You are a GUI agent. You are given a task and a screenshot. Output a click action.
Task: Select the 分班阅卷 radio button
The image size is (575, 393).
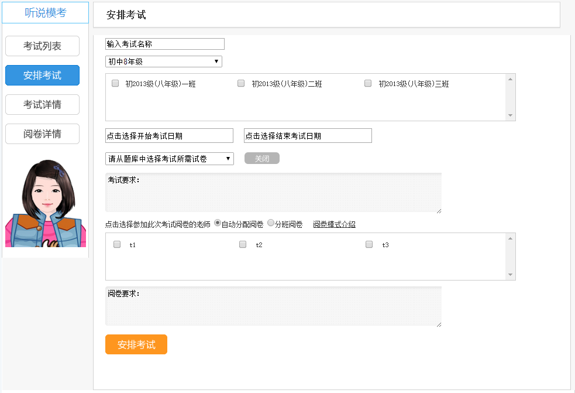coord(271,223)
